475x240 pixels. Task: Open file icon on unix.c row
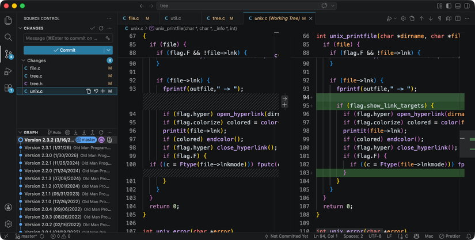(x=89, y=91)
